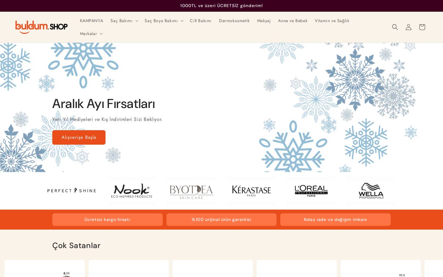443x277 pixels.
Task: Open the Kérastase Paris brand logo
Action: click(251, 191)
